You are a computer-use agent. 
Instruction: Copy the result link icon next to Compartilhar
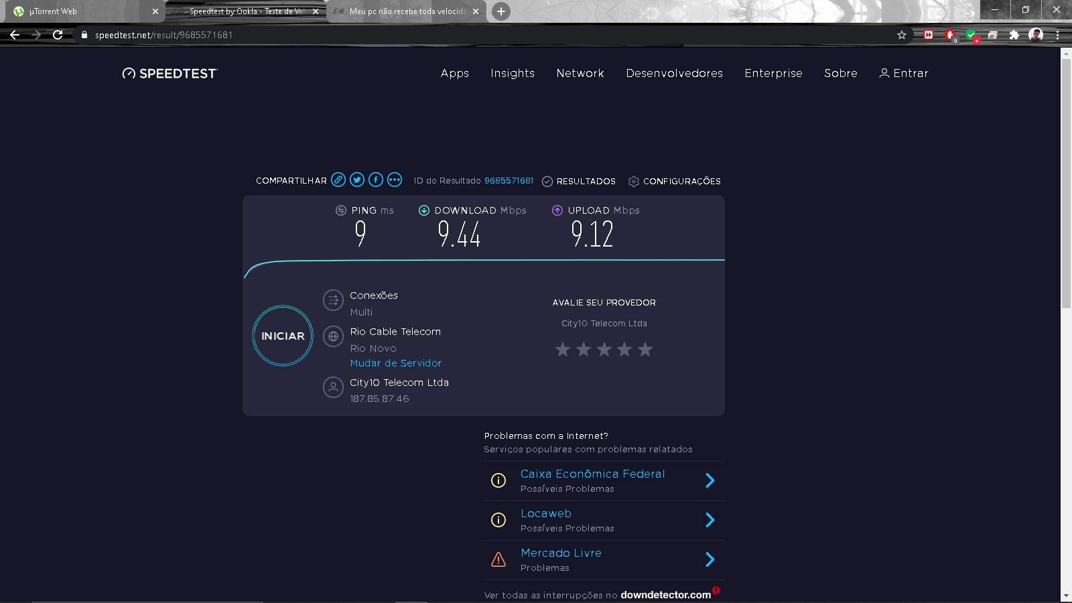point(338,180)
